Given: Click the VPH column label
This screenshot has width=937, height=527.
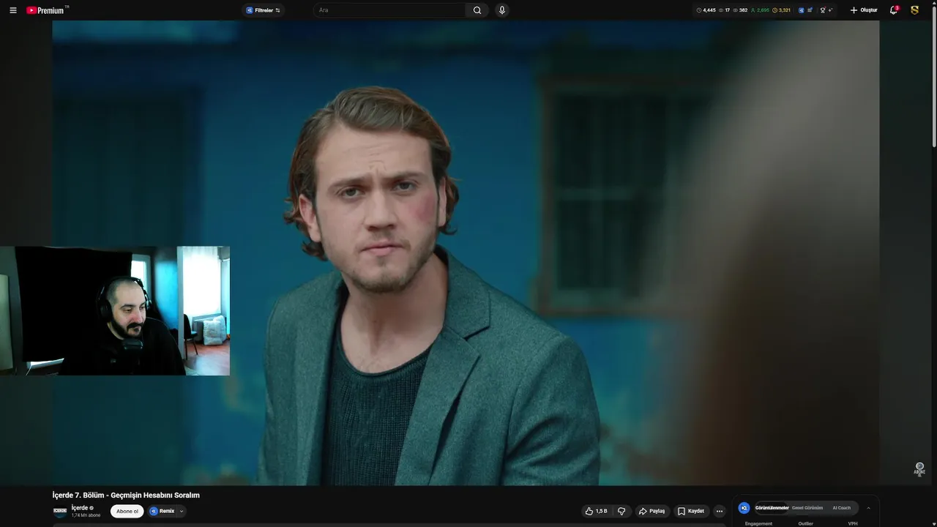Looking at the screenshot, I should coord(853,523).
